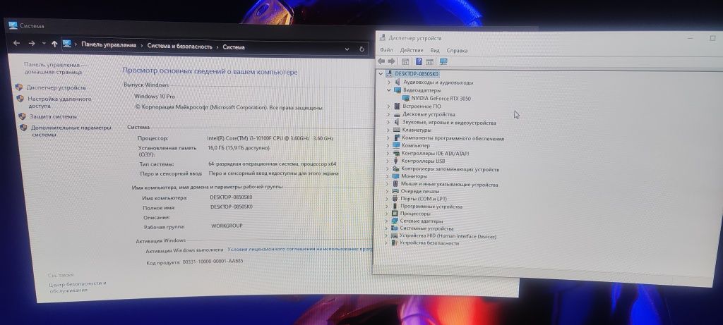Scan for hardware changes via monitor toolbar icon
Image resolution: width=723 pixels, height=325 pixels.
pos(443,61)
